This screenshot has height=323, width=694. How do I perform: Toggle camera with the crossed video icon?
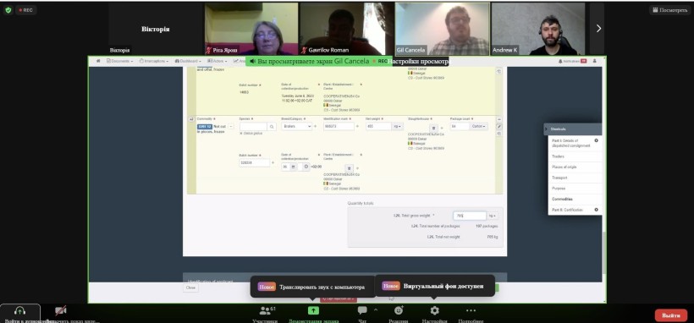[61, 310]
